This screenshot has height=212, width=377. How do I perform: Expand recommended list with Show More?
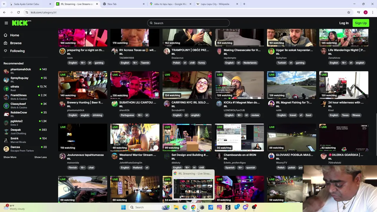coord(10,157)
